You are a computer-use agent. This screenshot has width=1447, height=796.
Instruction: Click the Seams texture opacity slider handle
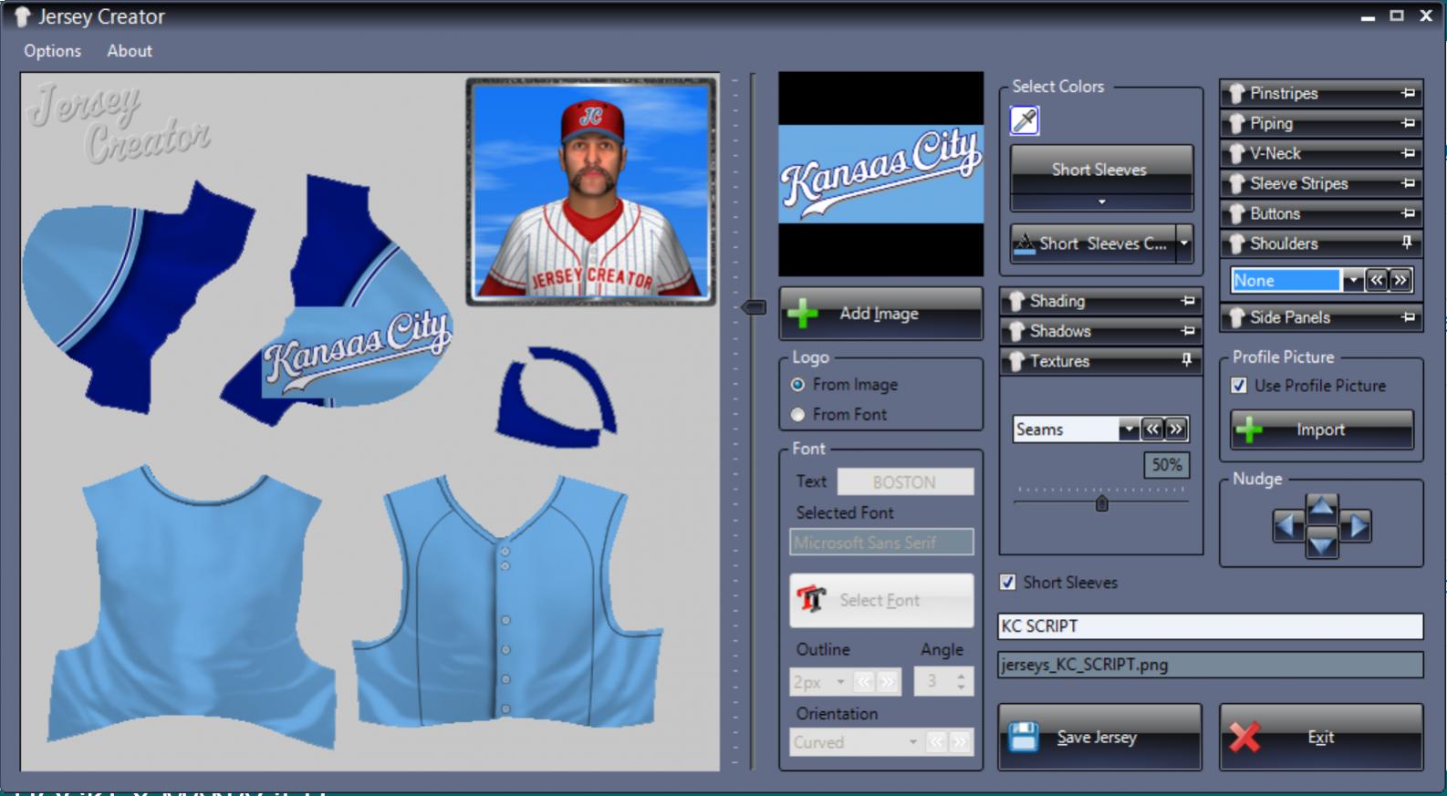coord(1101,503)
